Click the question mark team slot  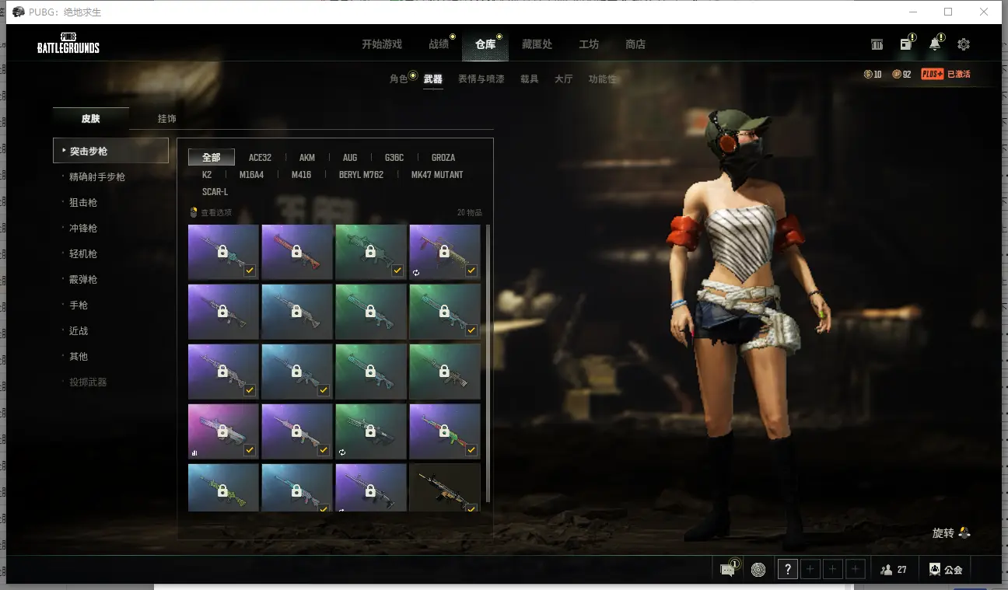788,570
